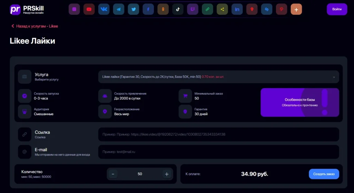
Task: Open the LinkedIn services icon
Action: coord(237,9)
